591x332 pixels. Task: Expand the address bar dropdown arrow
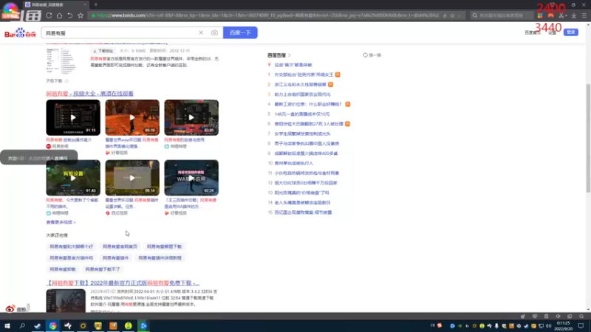coord(459,15)
